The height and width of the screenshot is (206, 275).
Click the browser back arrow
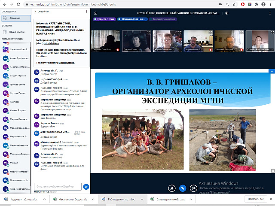pos(5,4)
